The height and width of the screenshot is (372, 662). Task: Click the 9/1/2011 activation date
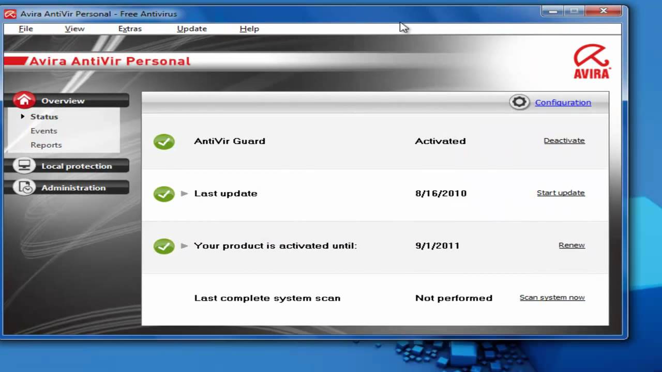437,246
